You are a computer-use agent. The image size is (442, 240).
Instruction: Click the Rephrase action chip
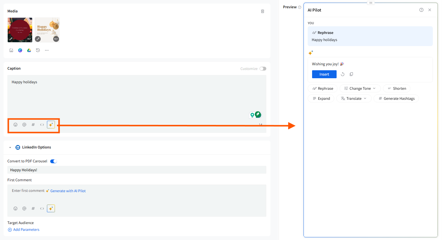pyautogui.click(x=322, y=89)
